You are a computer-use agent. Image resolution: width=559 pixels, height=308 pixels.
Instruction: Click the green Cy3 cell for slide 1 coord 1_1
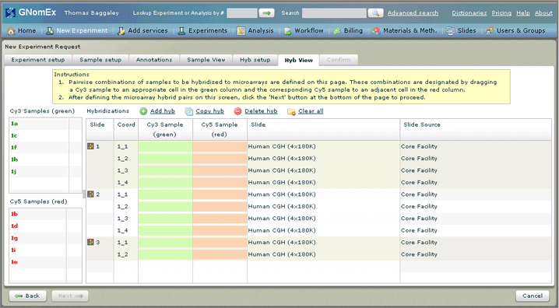click(x=165, y=146)
